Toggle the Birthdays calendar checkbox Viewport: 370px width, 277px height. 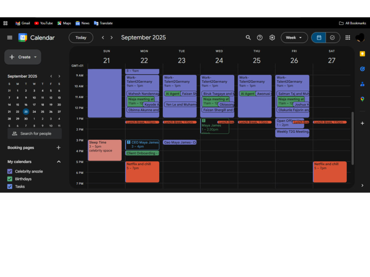(x=10, y=179)
